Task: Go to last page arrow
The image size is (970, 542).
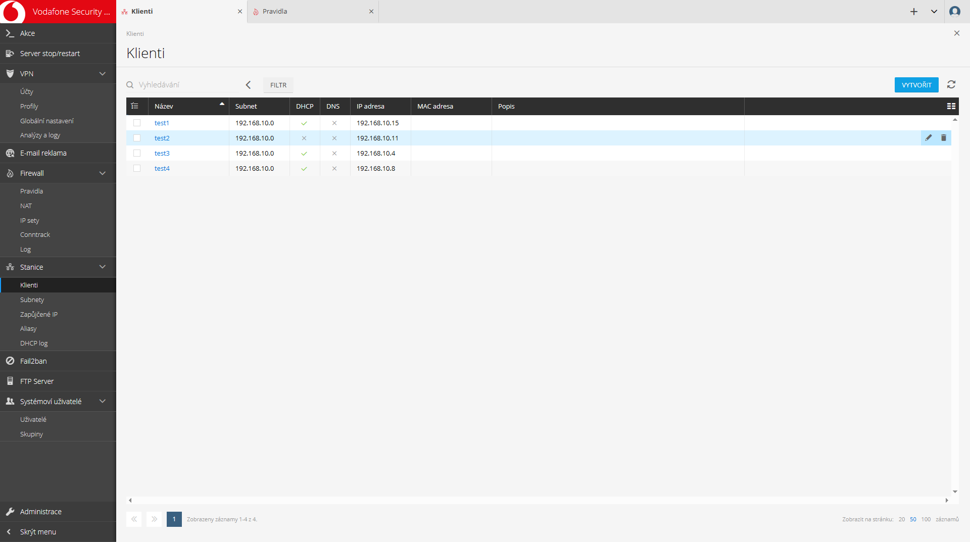Action: (154, 519)
